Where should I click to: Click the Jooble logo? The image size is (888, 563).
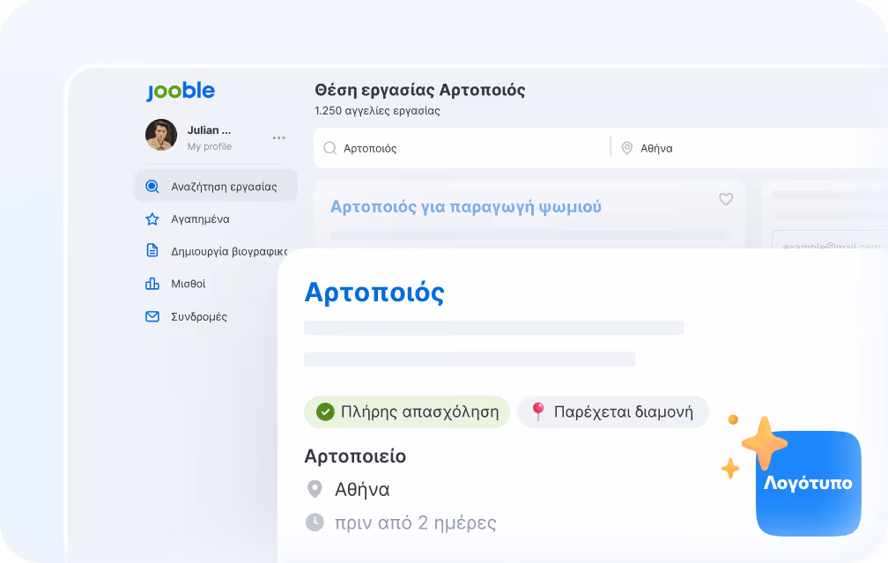(181, 92)
